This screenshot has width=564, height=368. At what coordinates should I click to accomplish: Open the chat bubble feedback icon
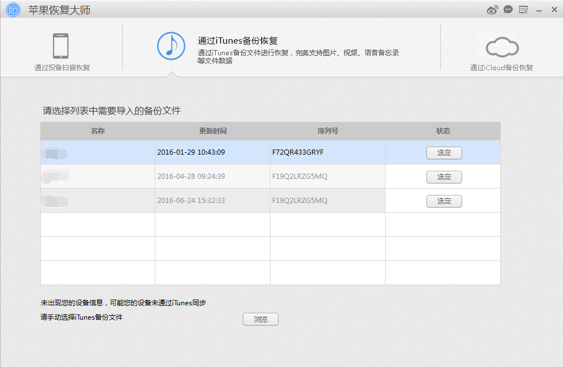(508, 10)
